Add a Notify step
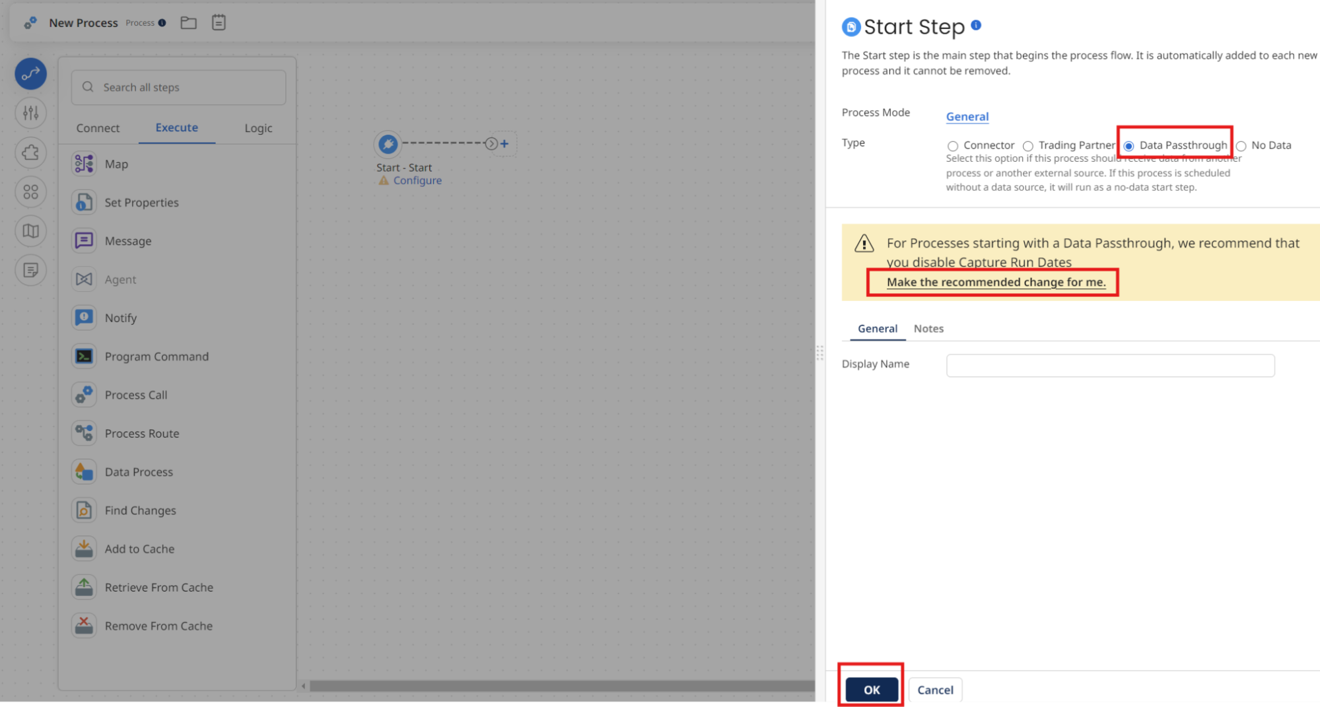Viewport: 1320px width, 707px height. click(122, 318)
